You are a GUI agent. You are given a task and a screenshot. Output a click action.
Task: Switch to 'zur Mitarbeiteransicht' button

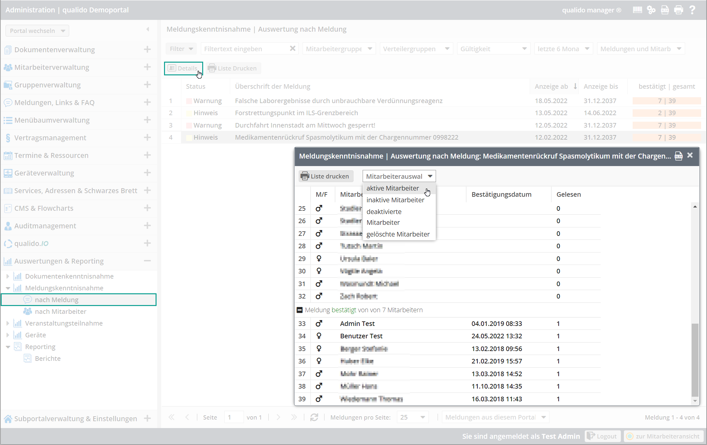pos(663,436)
